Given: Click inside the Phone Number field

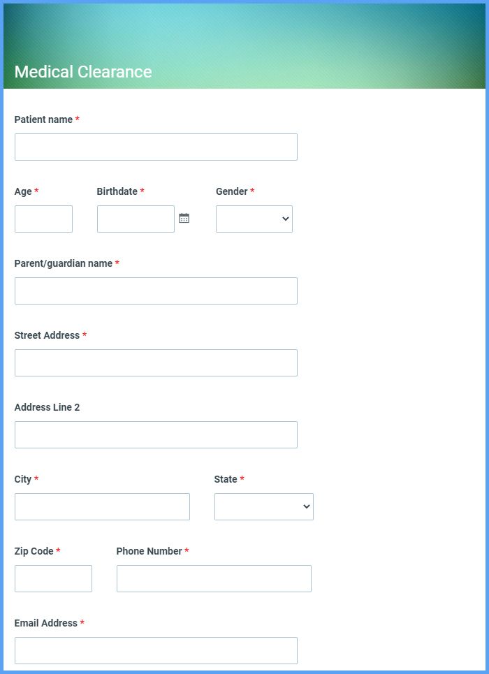Looking at the screenshot, I should [x=214, y=578].
